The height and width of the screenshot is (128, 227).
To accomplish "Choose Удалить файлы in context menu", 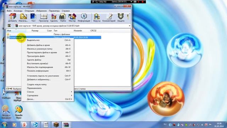I will point(48,60).
